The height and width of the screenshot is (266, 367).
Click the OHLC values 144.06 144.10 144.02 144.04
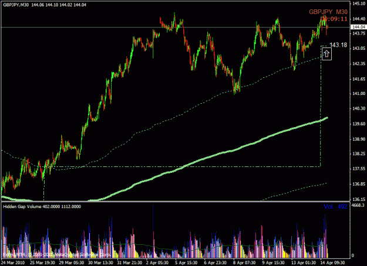(x=59, y=5)
